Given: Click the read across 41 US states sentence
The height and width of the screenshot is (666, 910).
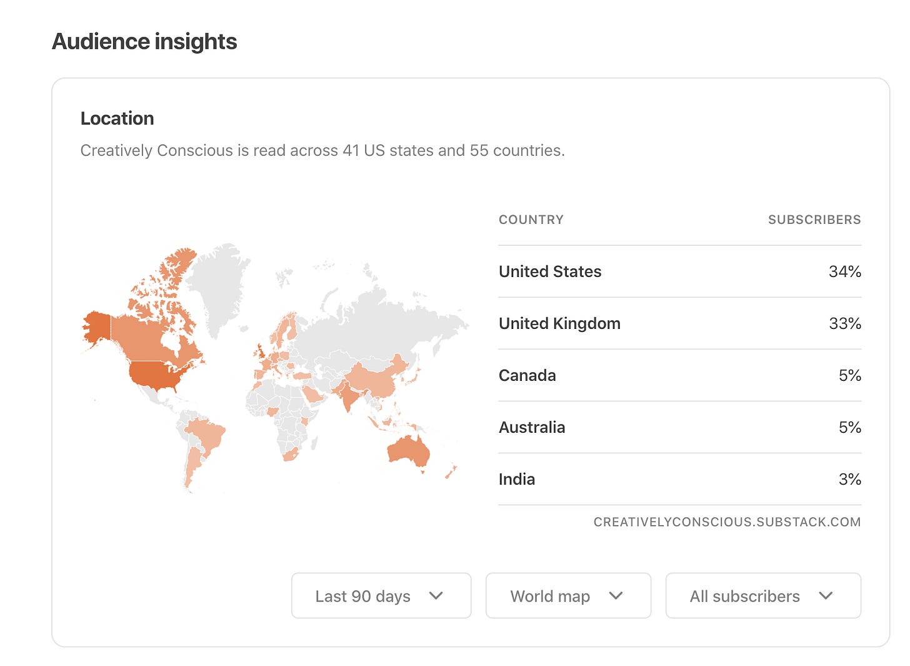Looking at the screenshot, I should coord(322,150).
